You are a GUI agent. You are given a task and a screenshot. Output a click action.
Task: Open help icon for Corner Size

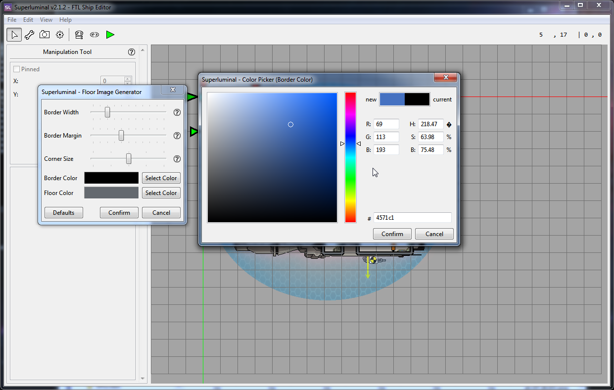pyautogui.click(x=177, y=159)
